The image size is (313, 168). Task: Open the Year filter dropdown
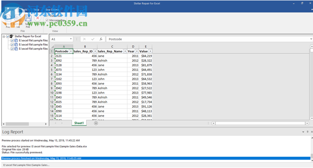[137, 52]
